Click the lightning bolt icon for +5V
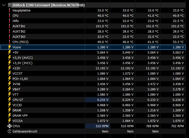Image resolution: width=189 pixels, height=138 pixels. click(10, 52)
